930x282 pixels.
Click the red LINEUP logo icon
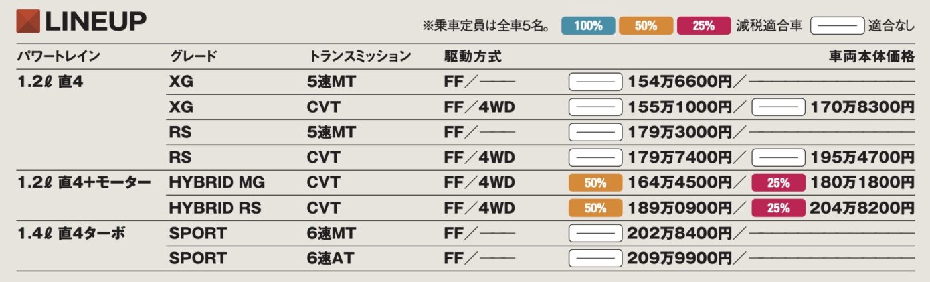pos(27,21)
